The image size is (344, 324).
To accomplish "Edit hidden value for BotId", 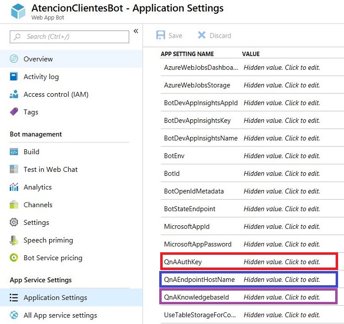I will tap(282, 173).
